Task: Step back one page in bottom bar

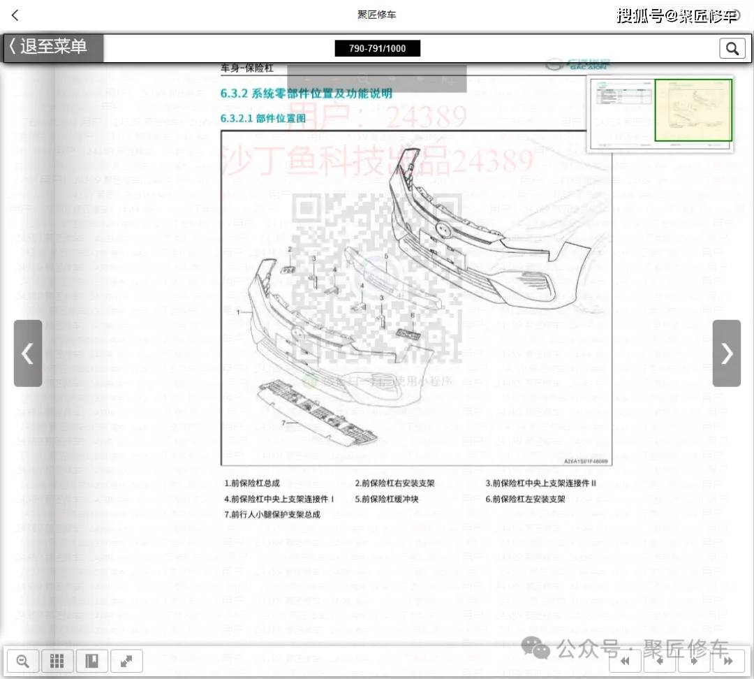Action: pos(660,661)
